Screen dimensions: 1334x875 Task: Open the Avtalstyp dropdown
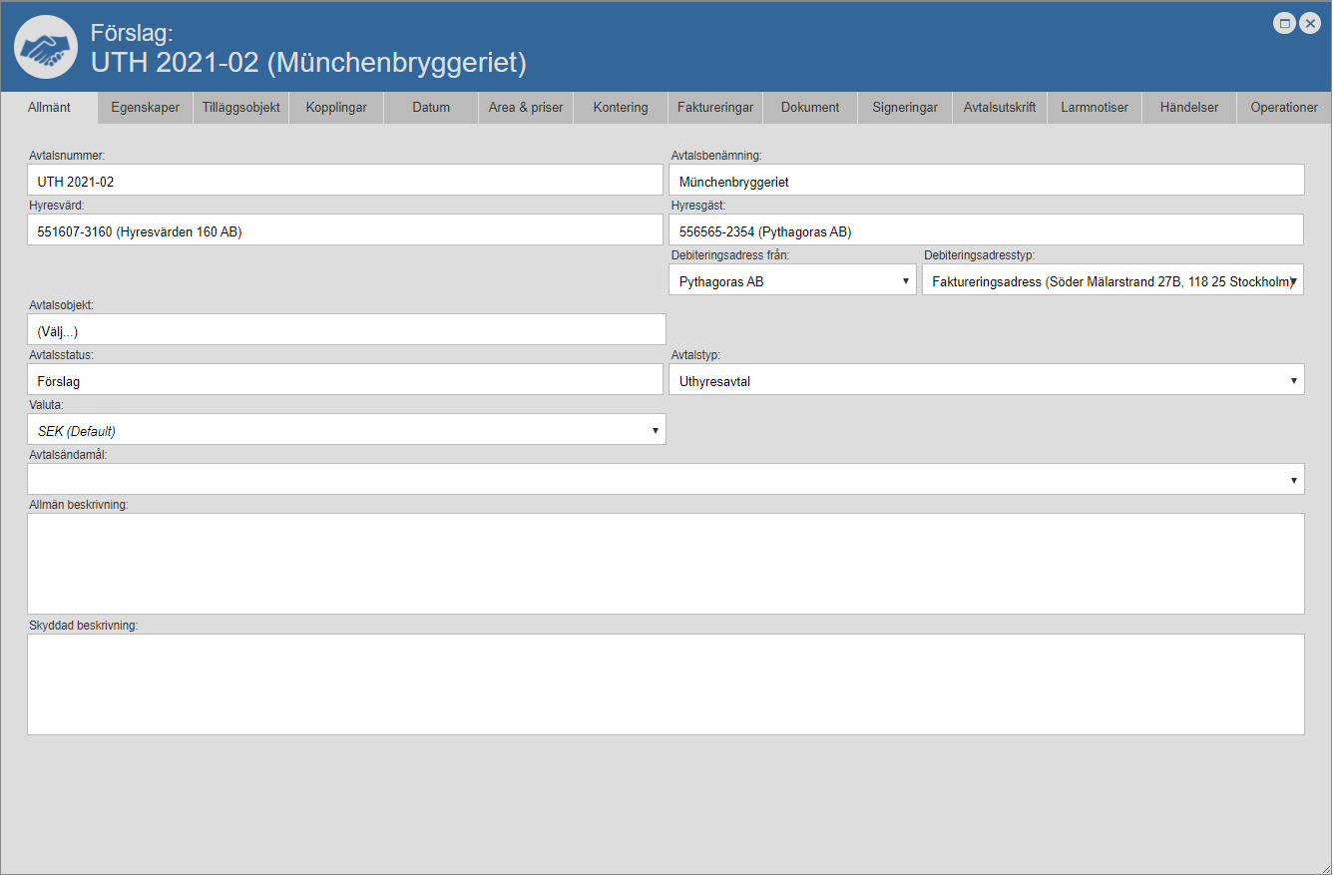[986, 380]
